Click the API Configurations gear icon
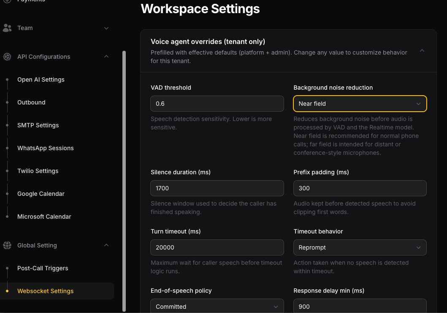This screenshot has width=447, height=313. (x=7, y=57)
